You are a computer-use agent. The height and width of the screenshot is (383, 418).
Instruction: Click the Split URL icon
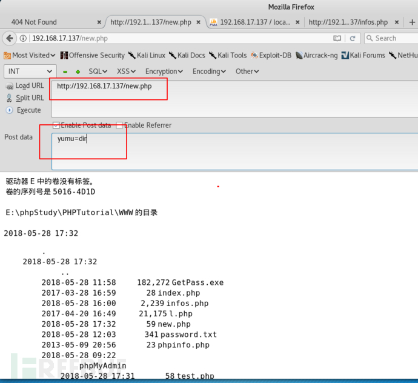point(10,98)
